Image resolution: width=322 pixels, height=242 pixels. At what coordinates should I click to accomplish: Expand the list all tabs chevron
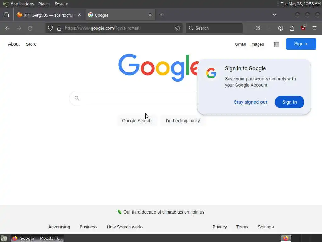pos(274,15)
